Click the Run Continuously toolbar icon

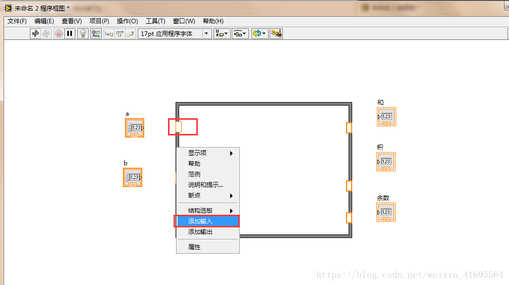46,33
